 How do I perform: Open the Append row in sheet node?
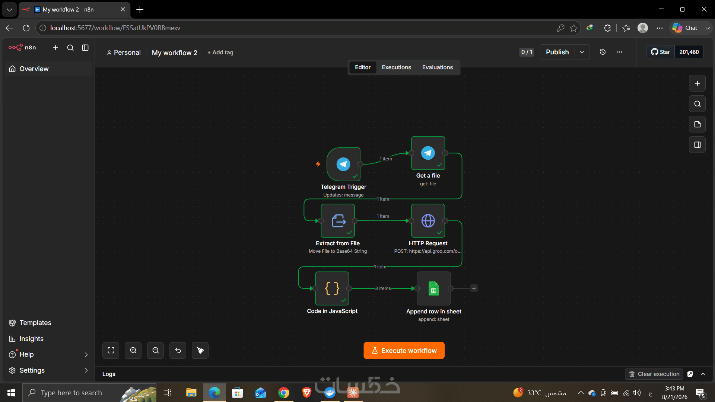tap(434, 288)
